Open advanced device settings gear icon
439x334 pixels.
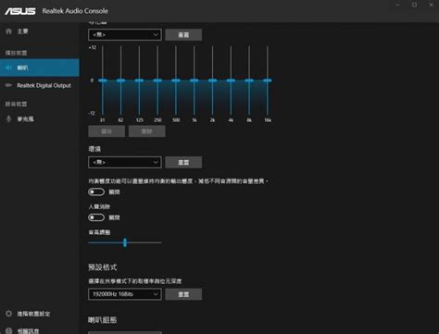coord(8,314)
